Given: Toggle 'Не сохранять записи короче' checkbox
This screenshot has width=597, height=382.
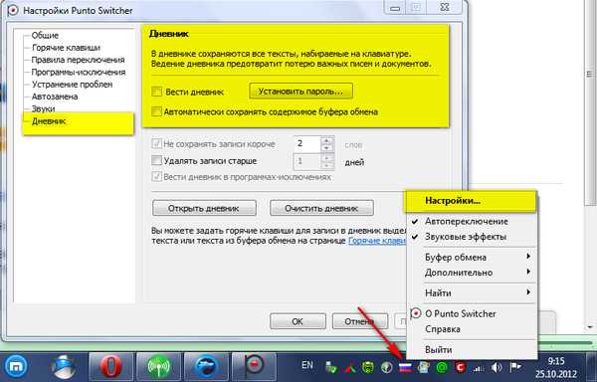Looking at the screenshot, I should 156,144.
